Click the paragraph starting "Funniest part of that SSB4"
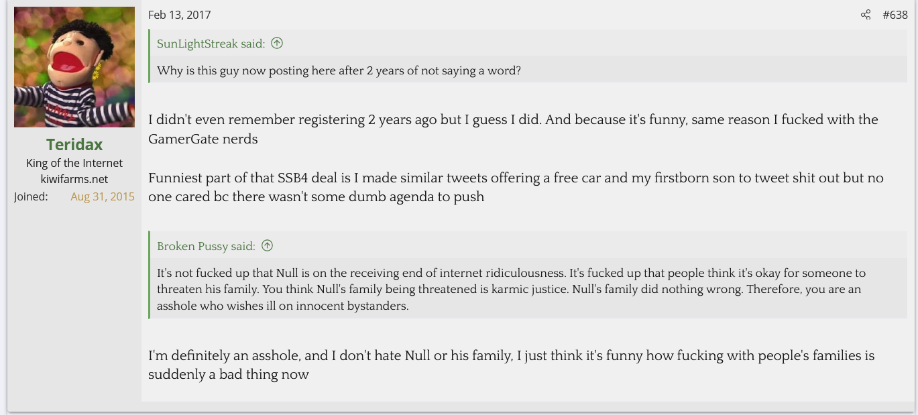The height and width of the screenshot is (415, 918). tap(515, 178)
